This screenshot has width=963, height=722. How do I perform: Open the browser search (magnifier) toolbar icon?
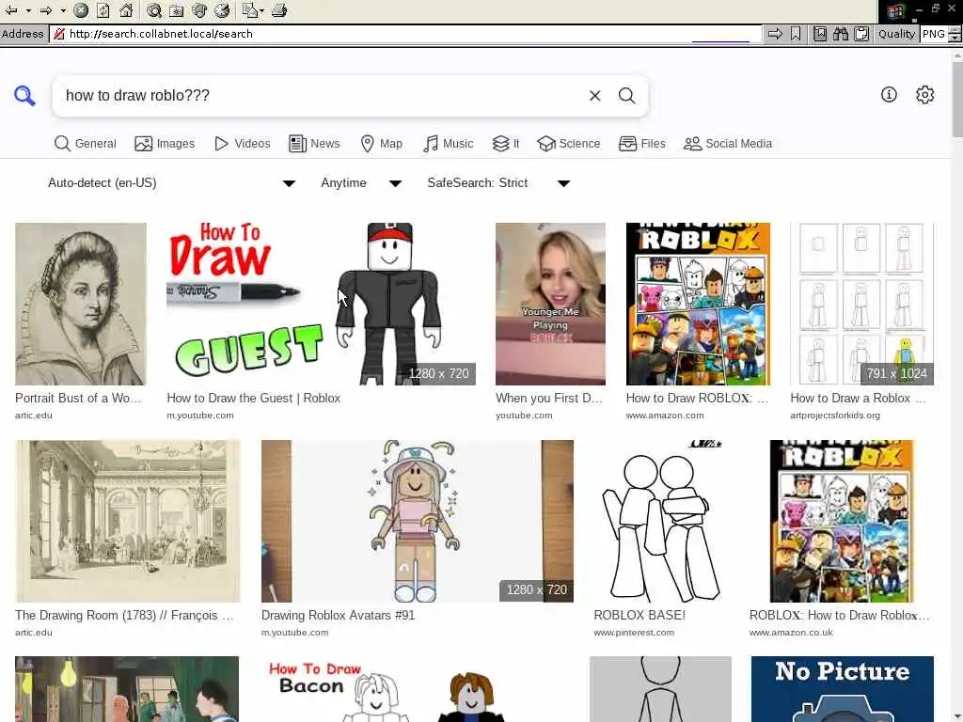(154, 10)
